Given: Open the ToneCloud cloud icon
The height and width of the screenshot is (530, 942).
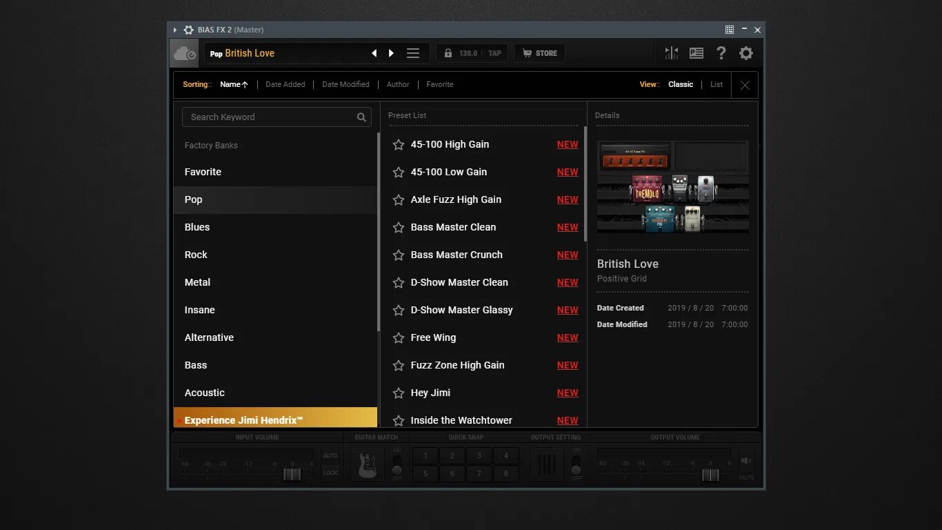Looking at the screenshot, I should pyautogui.click(x=184, y=53).
